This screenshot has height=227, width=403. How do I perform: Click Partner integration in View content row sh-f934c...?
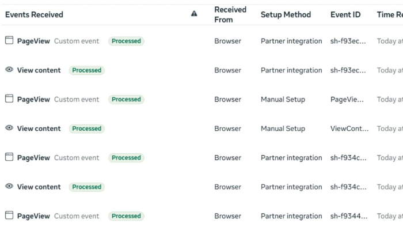tap(291, 187)
